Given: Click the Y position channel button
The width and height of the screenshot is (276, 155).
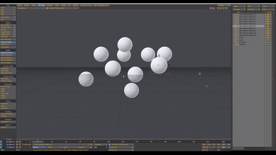Looking at the screenshot, I should click(1, 145).
